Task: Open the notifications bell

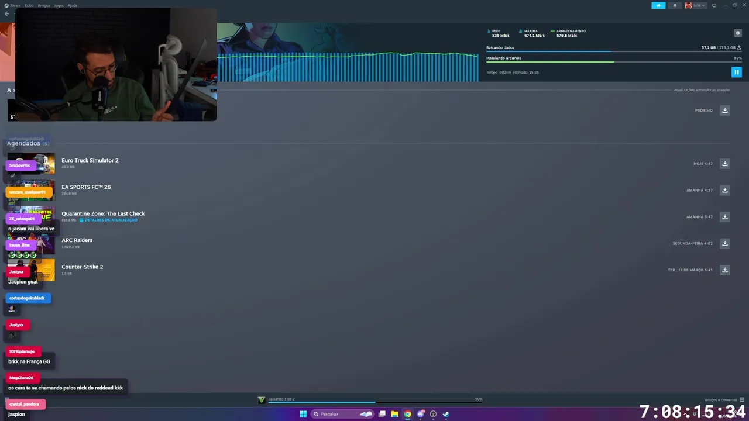Action: click(x=675, y=5)
